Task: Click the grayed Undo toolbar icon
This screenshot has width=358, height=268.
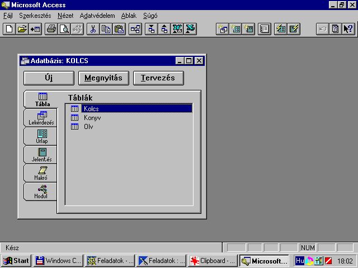Action: point(322,29)
